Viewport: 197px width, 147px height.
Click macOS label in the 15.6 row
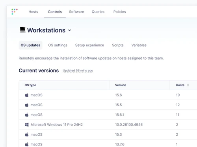click(x=37, y=95)
